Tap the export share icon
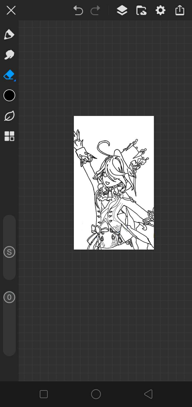Image resolution: width=192 pixels, height=407 pixels. (x=180, y=10)
